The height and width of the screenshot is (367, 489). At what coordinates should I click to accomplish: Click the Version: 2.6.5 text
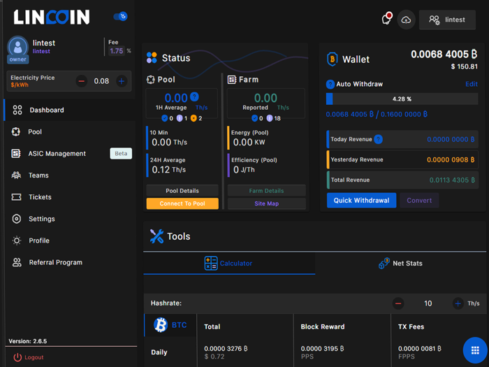pos(28,341)
